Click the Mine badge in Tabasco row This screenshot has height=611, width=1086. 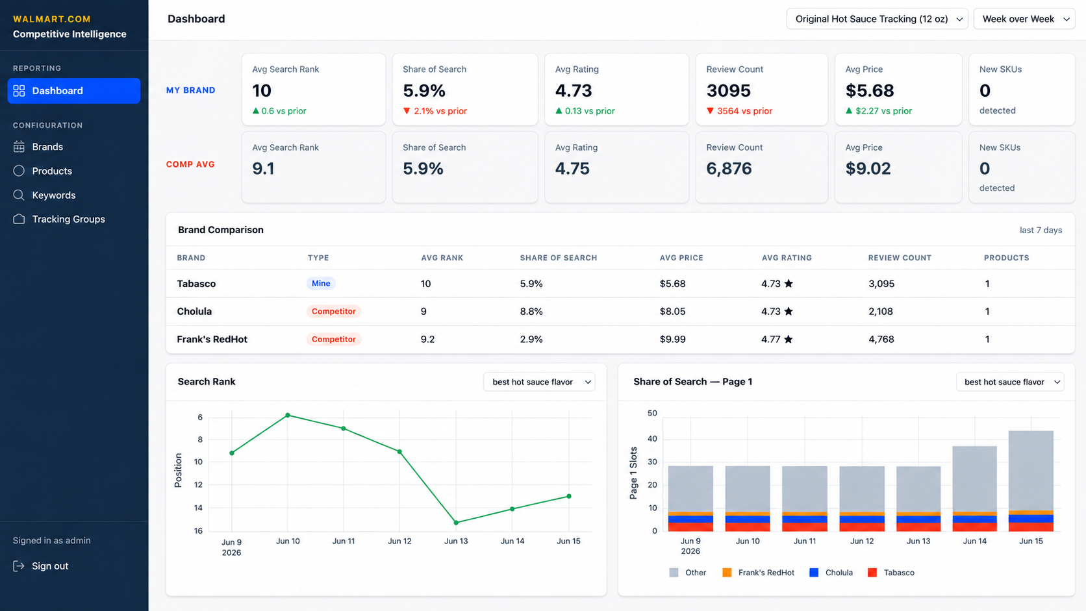pyautogui.click(x=321, y=283)
